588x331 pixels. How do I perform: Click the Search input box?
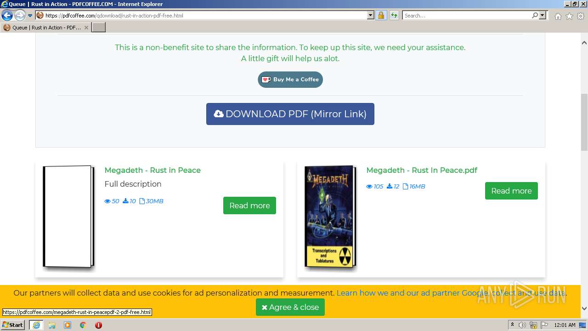(x=467, y=16)
